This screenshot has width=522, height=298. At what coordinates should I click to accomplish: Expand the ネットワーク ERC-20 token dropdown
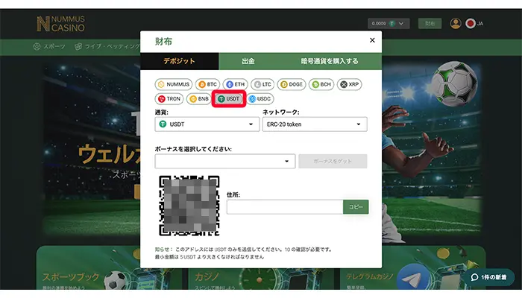pos(315,125)
